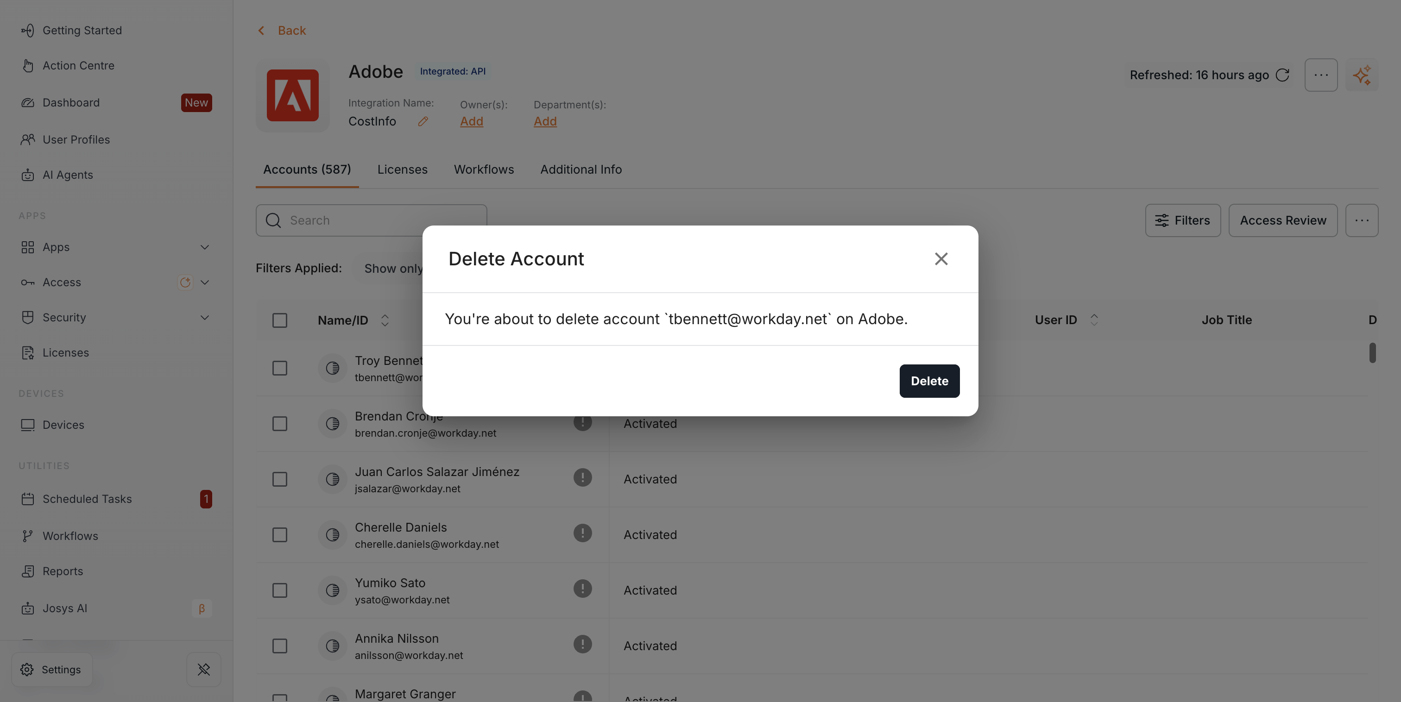Click the alert icon for Annika Nilsson
The width and height of the screenshot is (1401, 702).
582,645
